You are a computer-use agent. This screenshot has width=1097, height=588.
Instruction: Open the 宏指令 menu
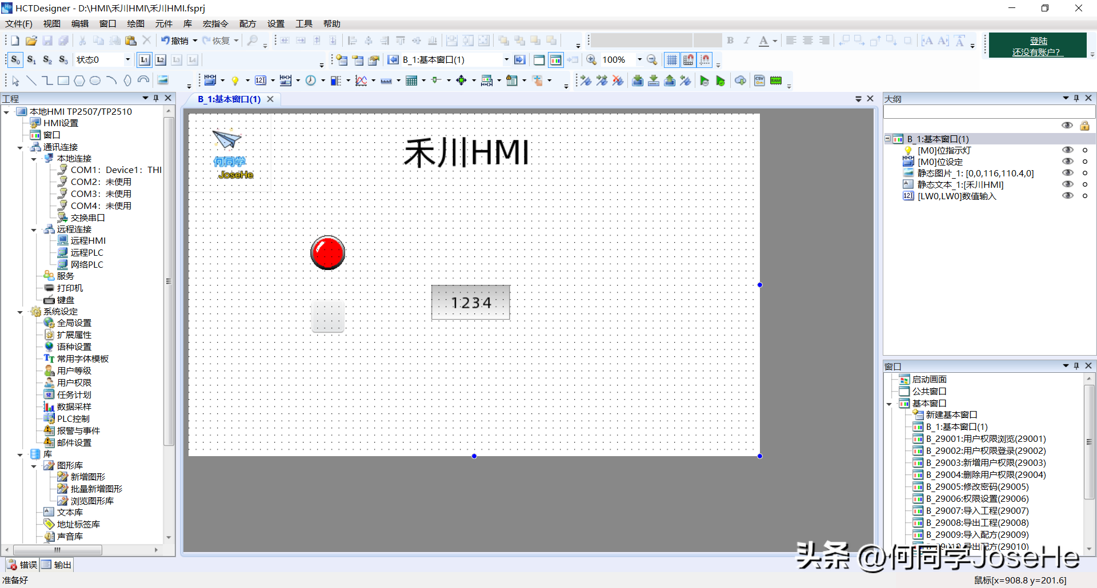215,23
